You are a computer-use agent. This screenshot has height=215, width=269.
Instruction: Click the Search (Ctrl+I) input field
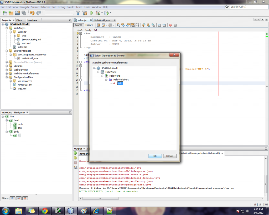tap(247, 7)
